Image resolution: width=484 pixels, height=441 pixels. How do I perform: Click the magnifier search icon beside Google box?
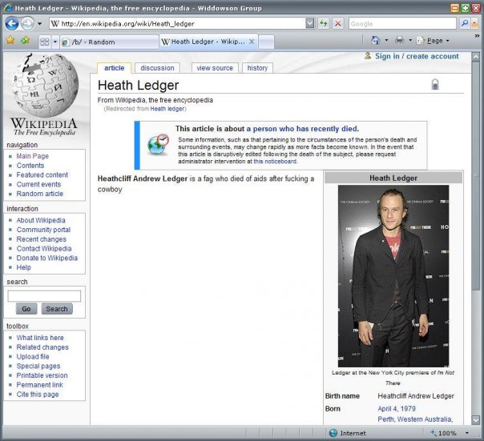coord(464,24)
